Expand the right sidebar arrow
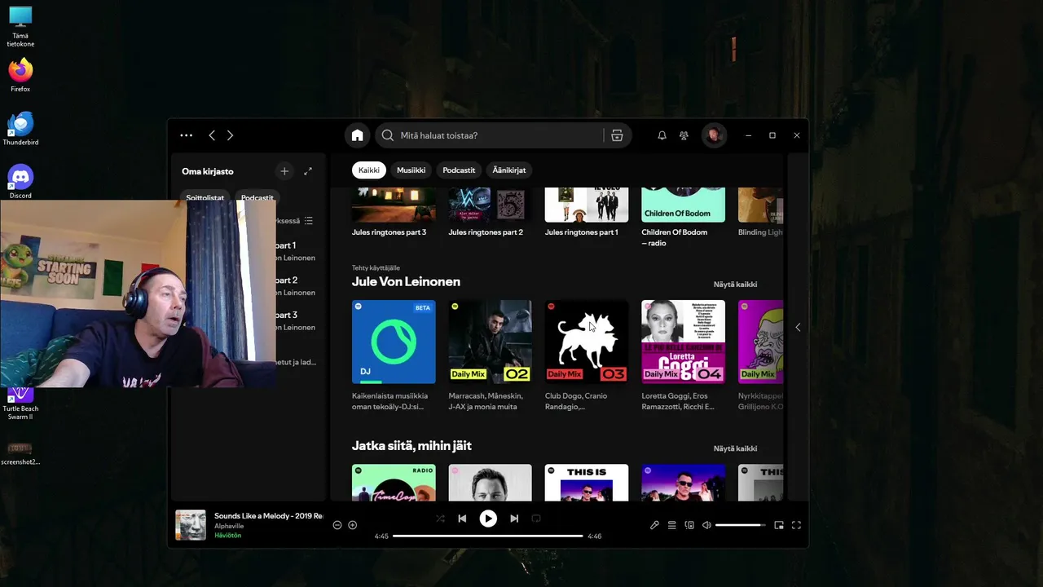 (798, 327)
